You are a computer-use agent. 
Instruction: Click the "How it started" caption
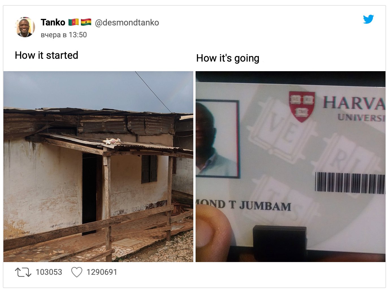click(x=46, y=55)
